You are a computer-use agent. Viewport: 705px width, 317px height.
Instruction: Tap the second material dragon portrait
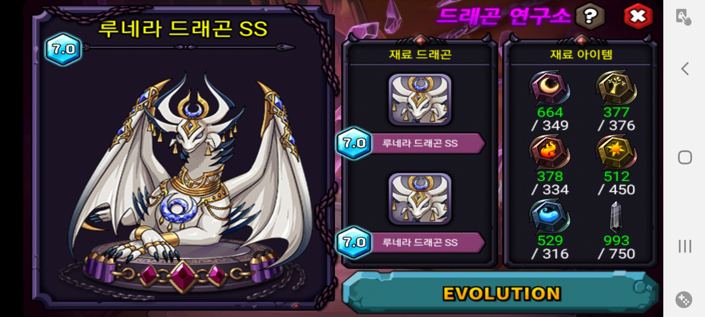click(420, 199)
